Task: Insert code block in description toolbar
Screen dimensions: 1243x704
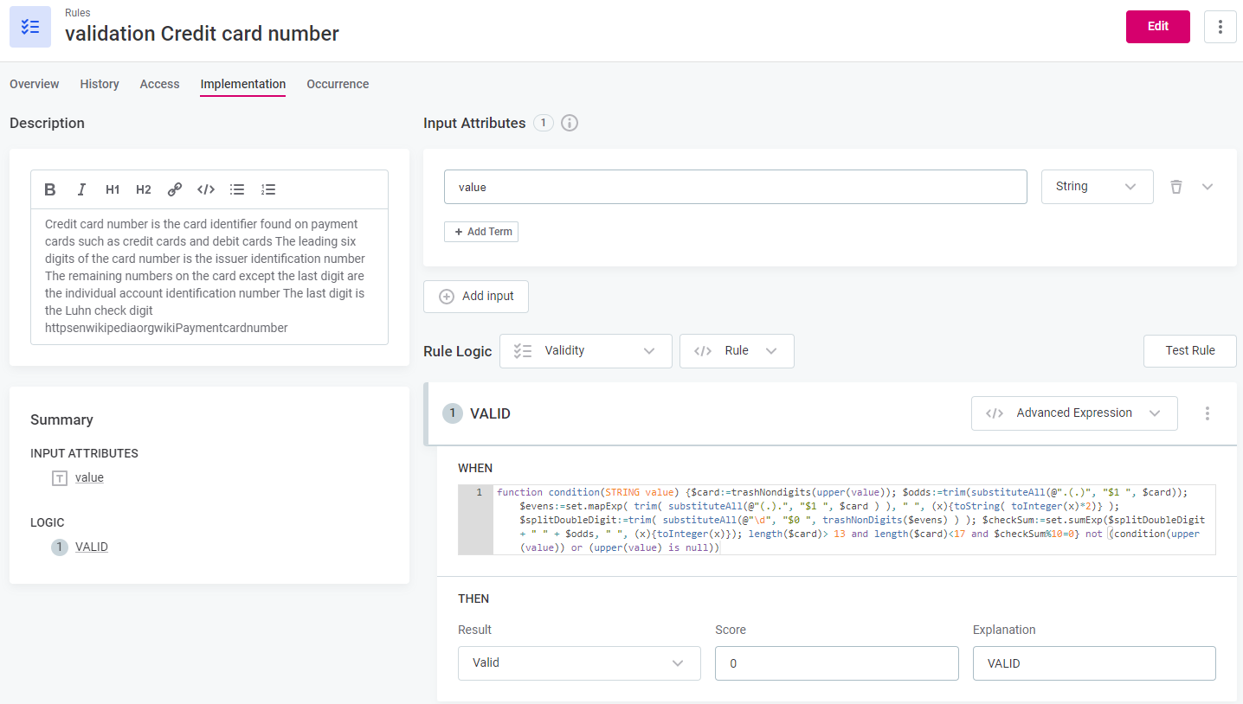Action: [206, 189]
